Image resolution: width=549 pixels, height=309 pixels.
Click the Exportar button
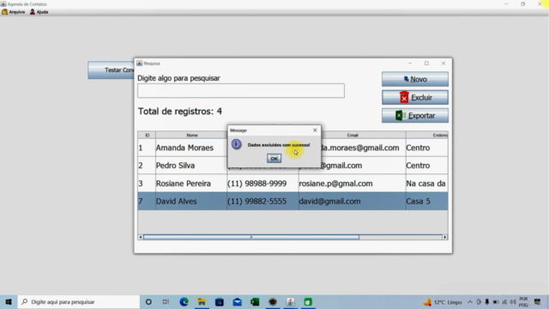(x=415, y=116)
